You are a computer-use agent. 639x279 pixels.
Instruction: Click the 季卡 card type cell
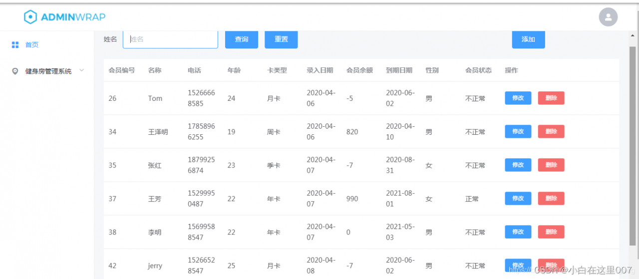pyautogui.click(x=274, y=165)
